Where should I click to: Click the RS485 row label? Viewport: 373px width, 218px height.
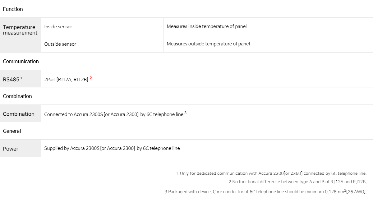[11, 80]
